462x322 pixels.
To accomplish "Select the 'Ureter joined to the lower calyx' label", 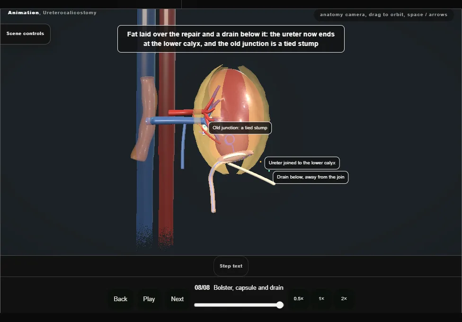I will (x=302, y=163).
